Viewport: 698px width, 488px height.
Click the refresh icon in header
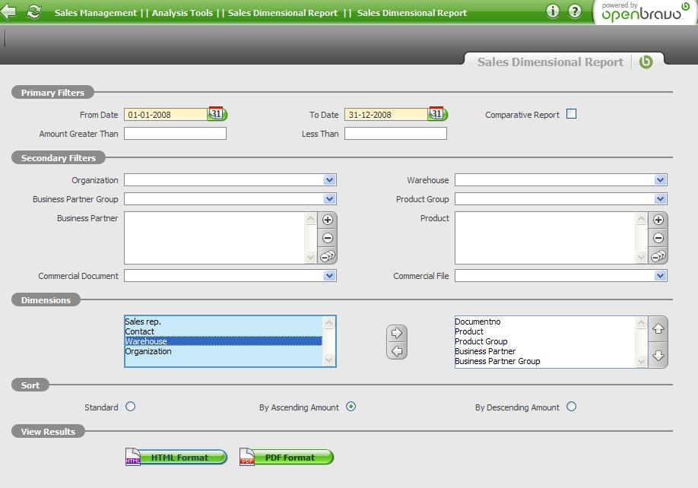coord(33,11)
